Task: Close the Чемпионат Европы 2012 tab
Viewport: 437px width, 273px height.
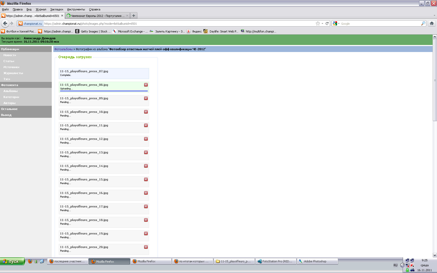Action: [127, 16]
